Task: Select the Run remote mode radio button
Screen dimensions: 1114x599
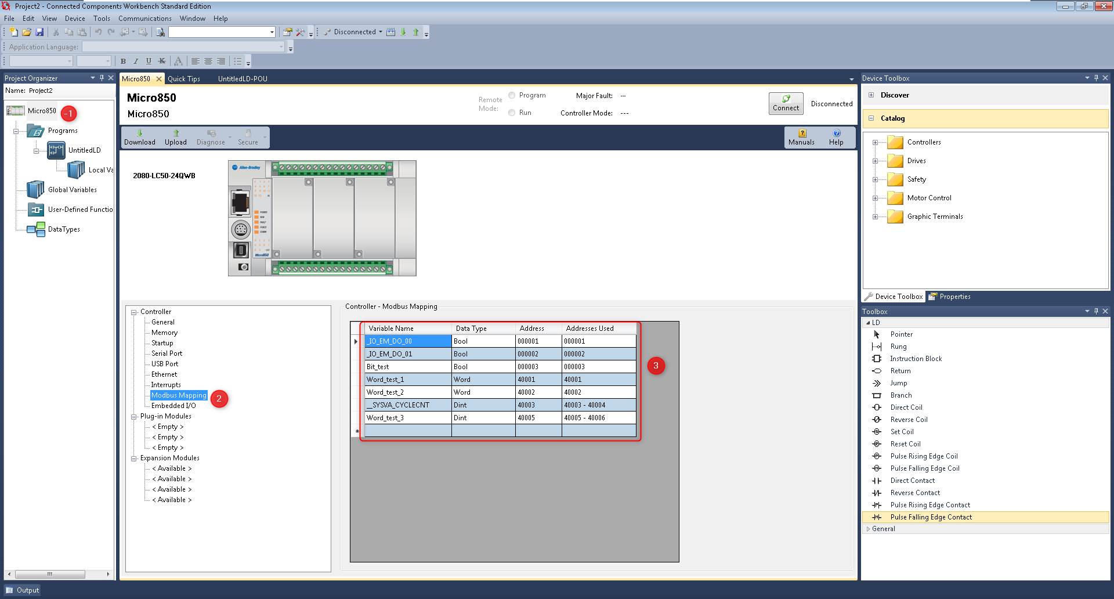Action: coord(512,113)
